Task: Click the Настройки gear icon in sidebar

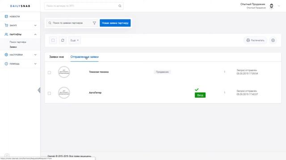Action: pos(6,55)
